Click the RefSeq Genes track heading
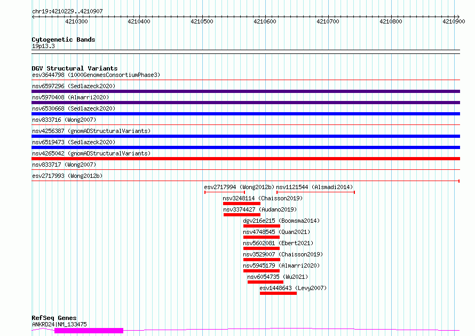Viewport: 475px width, 336px height. (54, 318)
